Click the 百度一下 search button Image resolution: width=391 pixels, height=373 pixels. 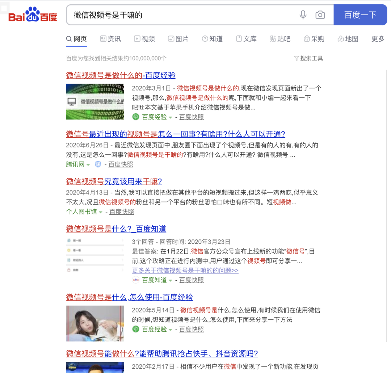coord(360,15)
